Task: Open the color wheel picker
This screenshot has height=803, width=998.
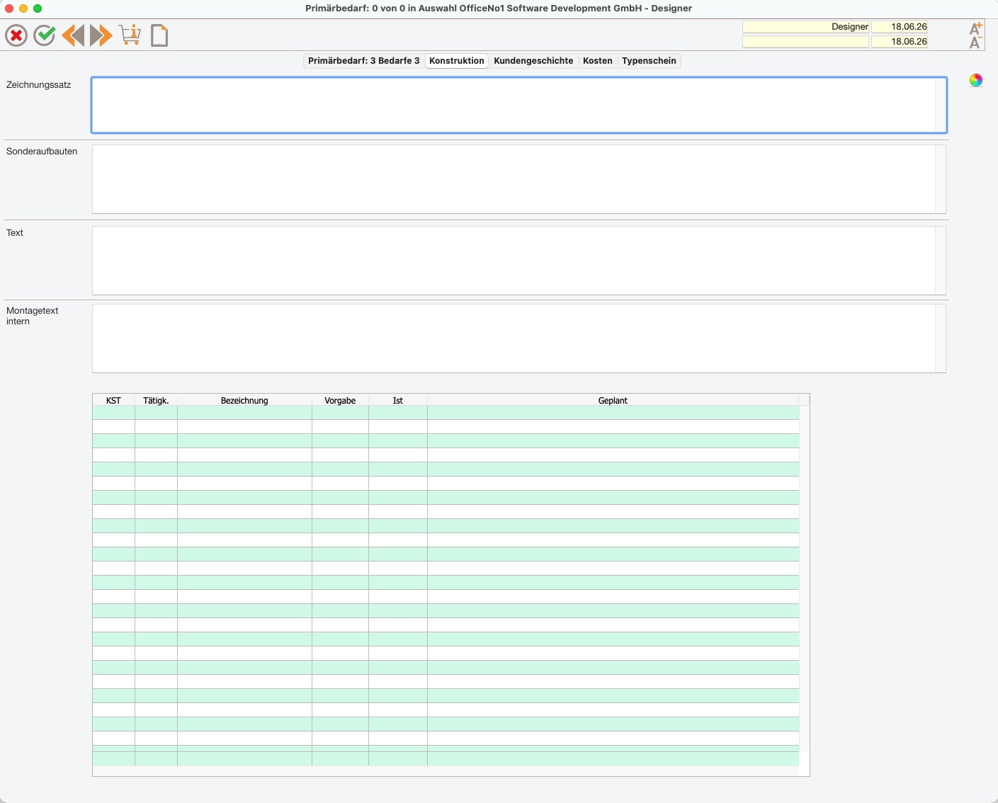Action: coord(976,80)
